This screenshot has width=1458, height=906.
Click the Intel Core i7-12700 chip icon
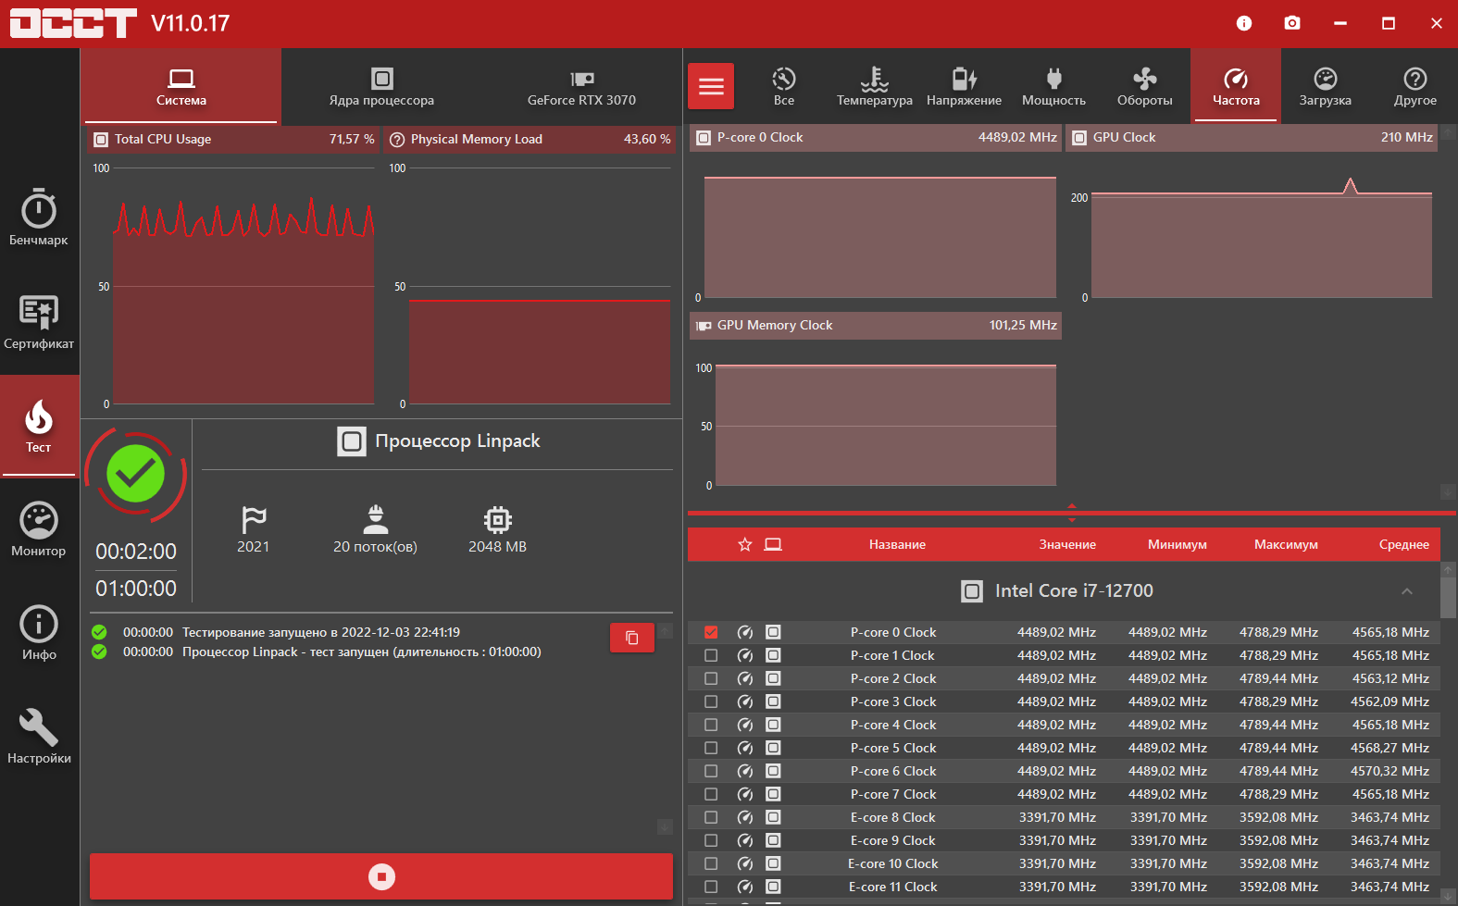click(972, 591)
